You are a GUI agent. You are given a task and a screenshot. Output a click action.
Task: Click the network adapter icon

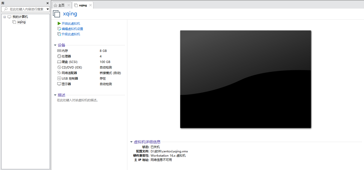59,73
